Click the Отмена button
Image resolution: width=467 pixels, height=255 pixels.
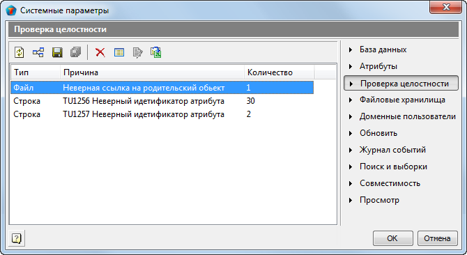[x=437, y=238]
